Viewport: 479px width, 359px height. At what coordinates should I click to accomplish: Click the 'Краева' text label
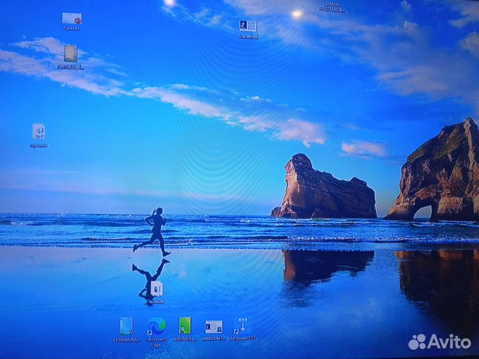tap(71, 29)
